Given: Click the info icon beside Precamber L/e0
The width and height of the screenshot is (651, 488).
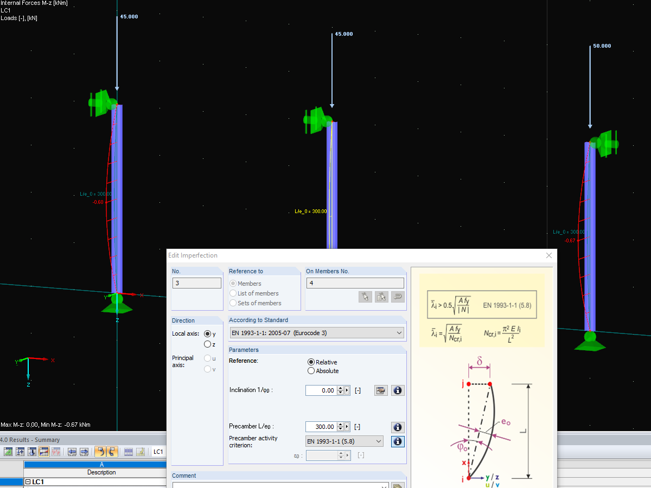Looking at the screenshot, I should click(x=398, y=427).
